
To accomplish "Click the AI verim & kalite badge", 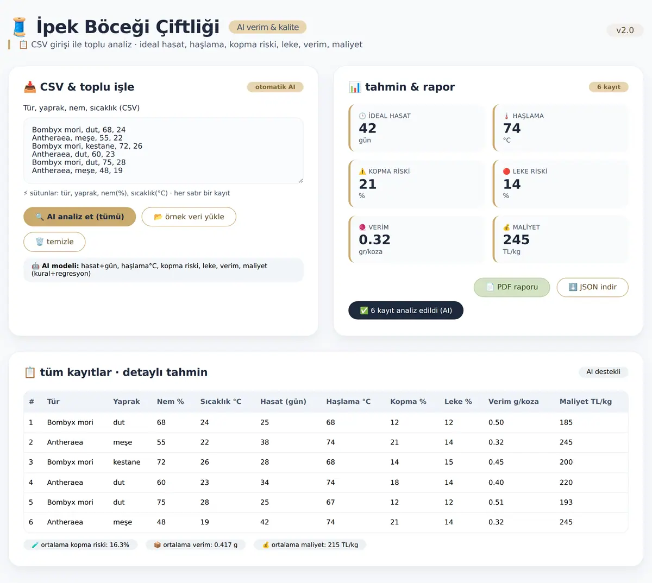I will (268, 27).
